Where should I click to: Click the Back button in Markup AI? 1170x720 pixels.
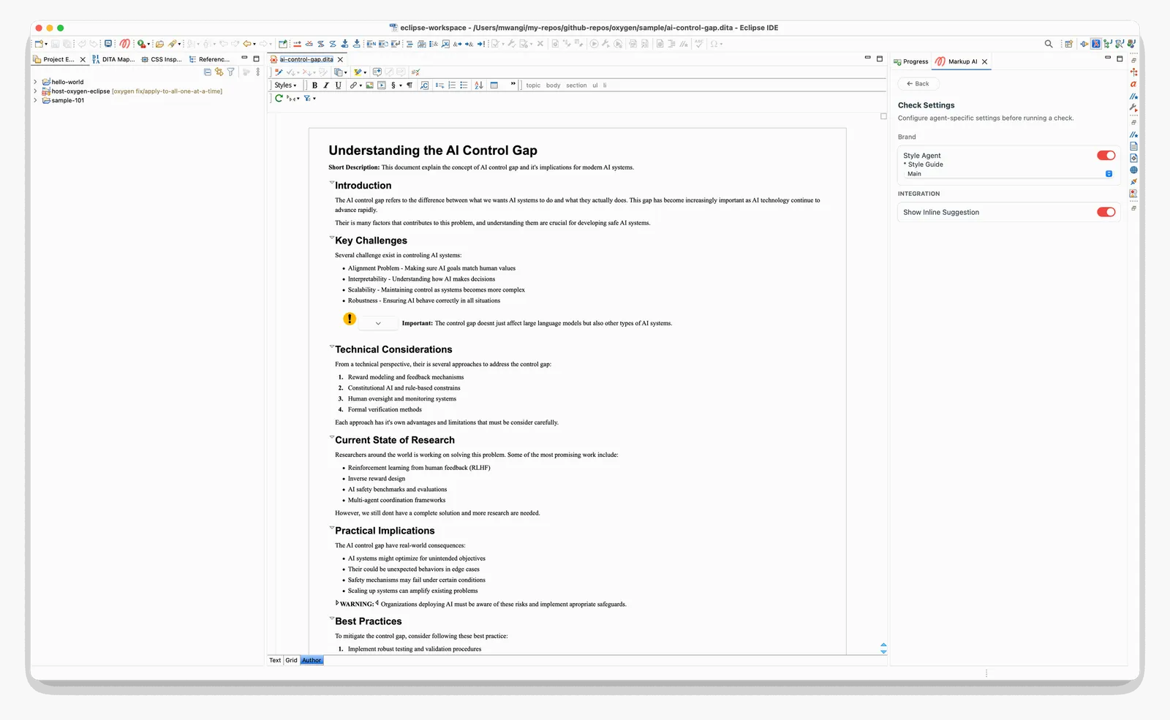(918, 83)
